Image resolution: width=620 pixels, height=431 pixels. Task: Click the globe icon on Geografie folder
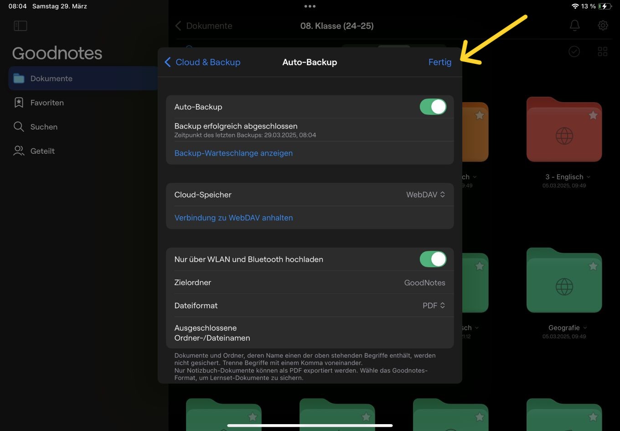pos(564,287)
